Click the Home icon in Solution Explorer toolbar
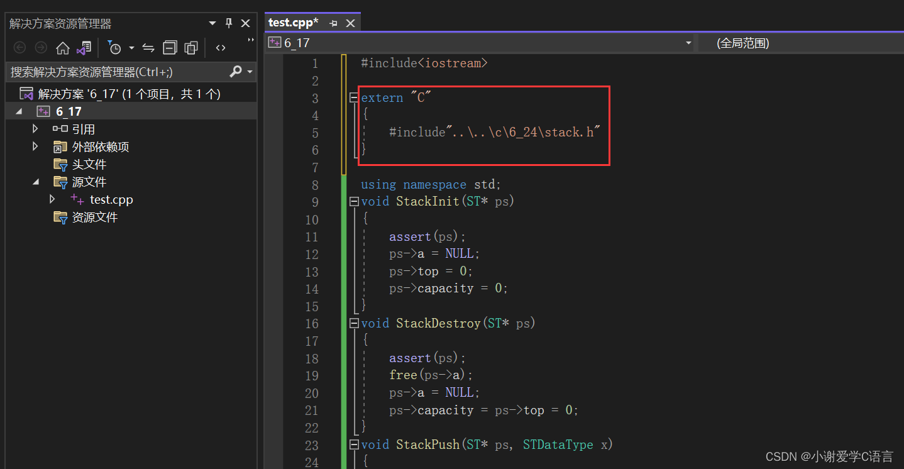The width and height of the screenshot is (904, 469). pos(62,48)
